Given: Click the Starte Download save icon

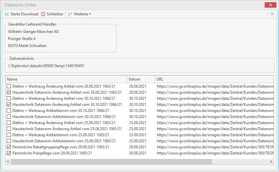Looking at the screenshot, I should 7,14.
